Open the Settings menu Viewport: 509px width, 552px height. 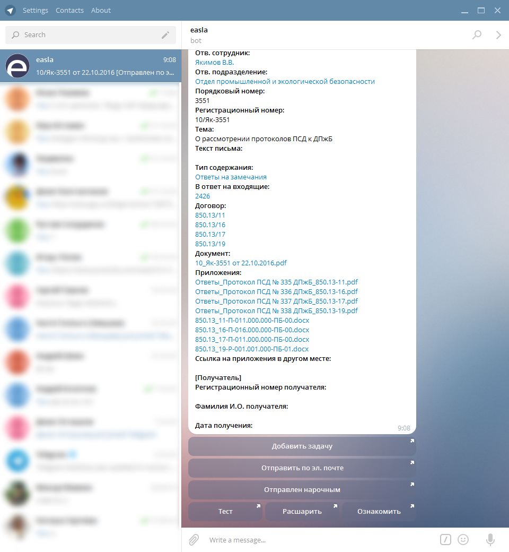point(36,10)
